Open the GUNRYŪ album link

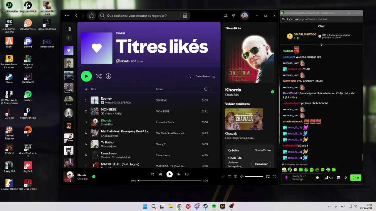(x=161, y=101)
